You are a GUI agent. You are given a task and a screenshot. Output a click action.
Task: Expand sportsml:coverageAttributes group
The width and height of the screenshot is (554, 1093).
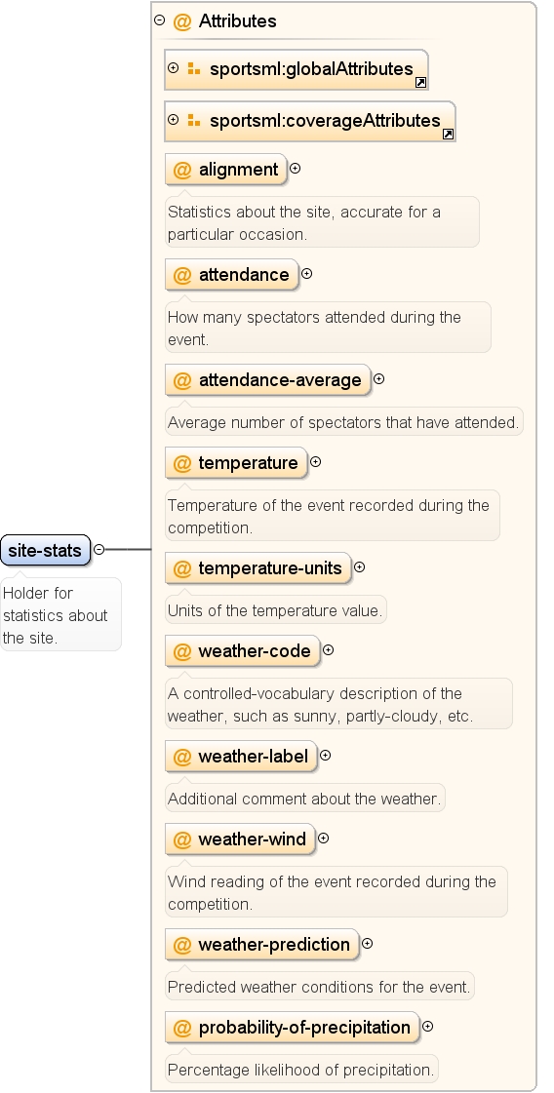(x=173, y=119)
